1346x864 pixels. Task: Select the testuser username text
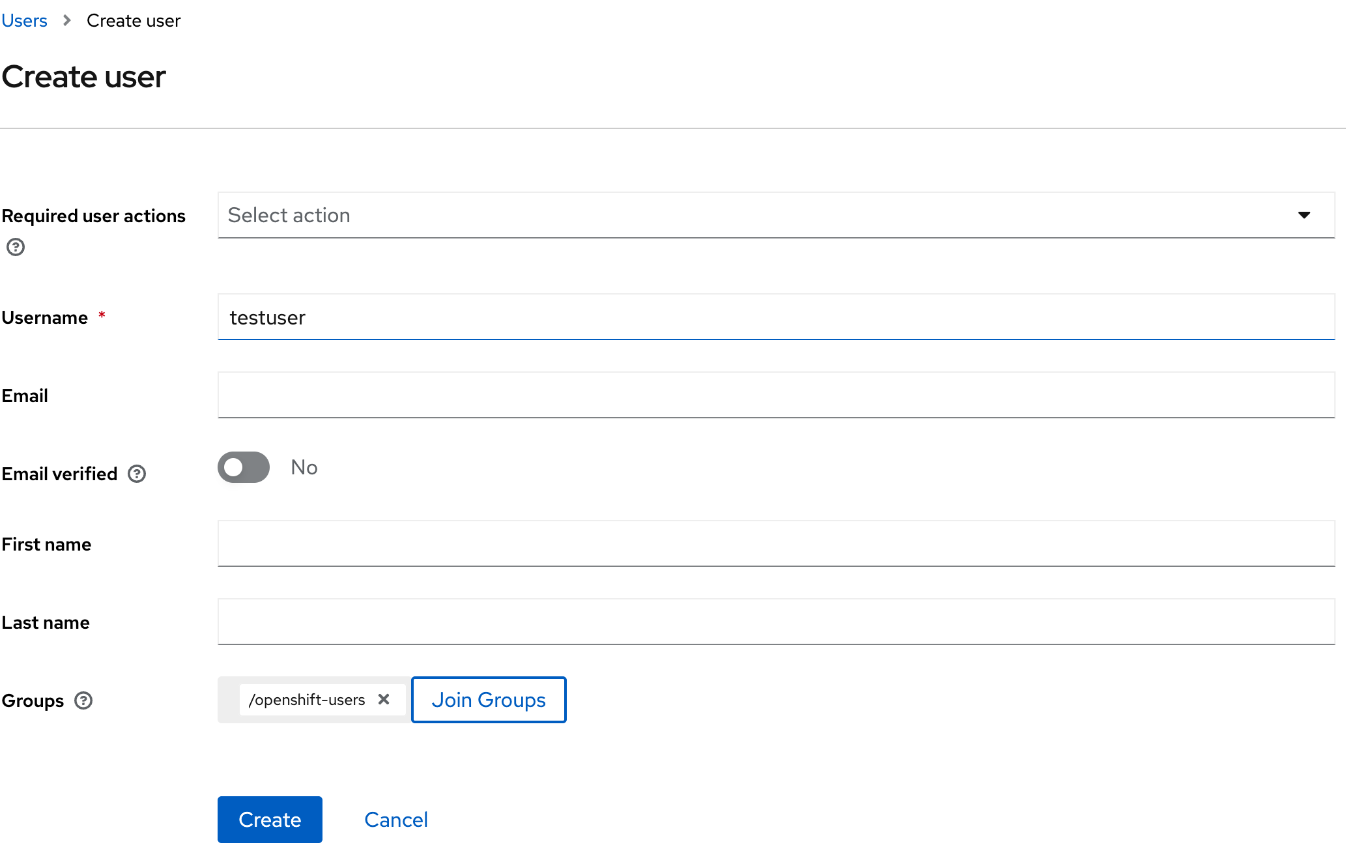[267, 317]
